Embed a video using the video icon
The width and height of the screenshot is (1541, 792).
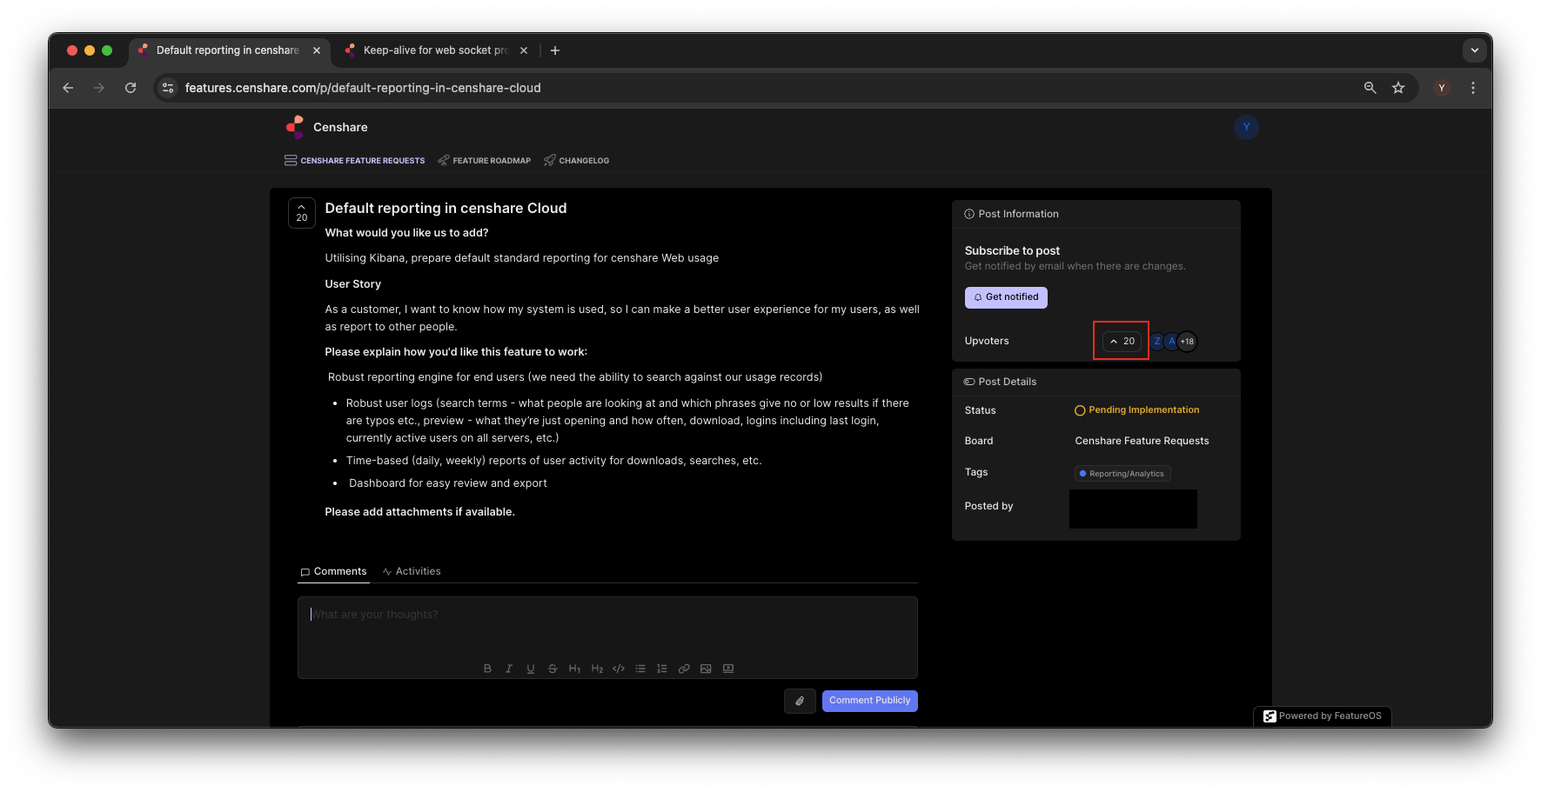pyautogui.click(x=727, y=668)
